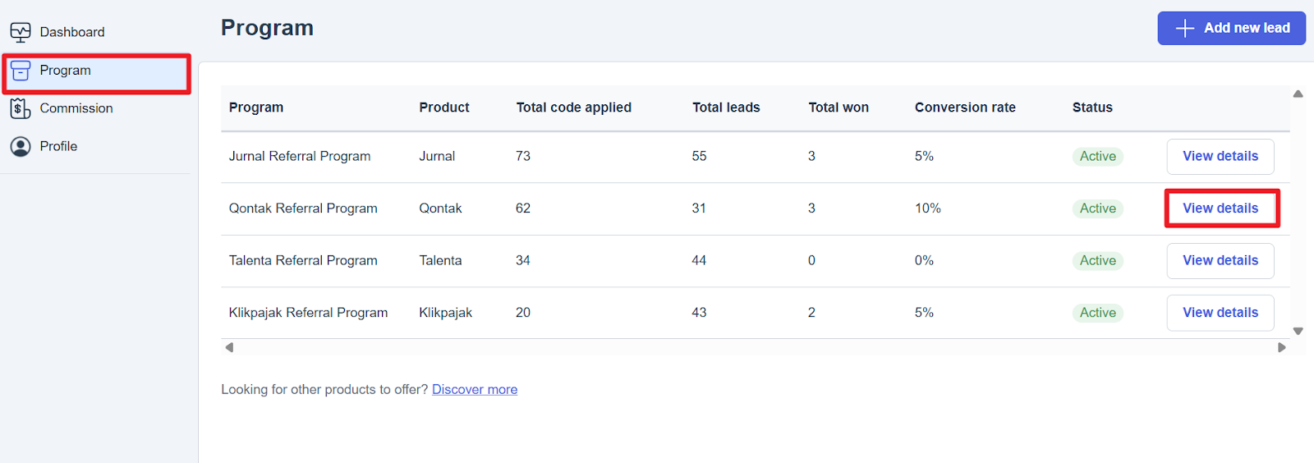The height and width of the screenshot is (463, 1314).
Task: Click the horizontal scroll right arrow
Action: (x=1281, y=347)
